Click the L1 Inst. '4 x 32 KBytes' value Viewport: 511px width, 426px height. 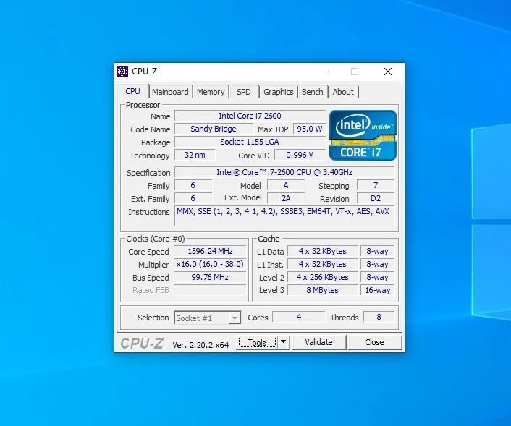323,264
